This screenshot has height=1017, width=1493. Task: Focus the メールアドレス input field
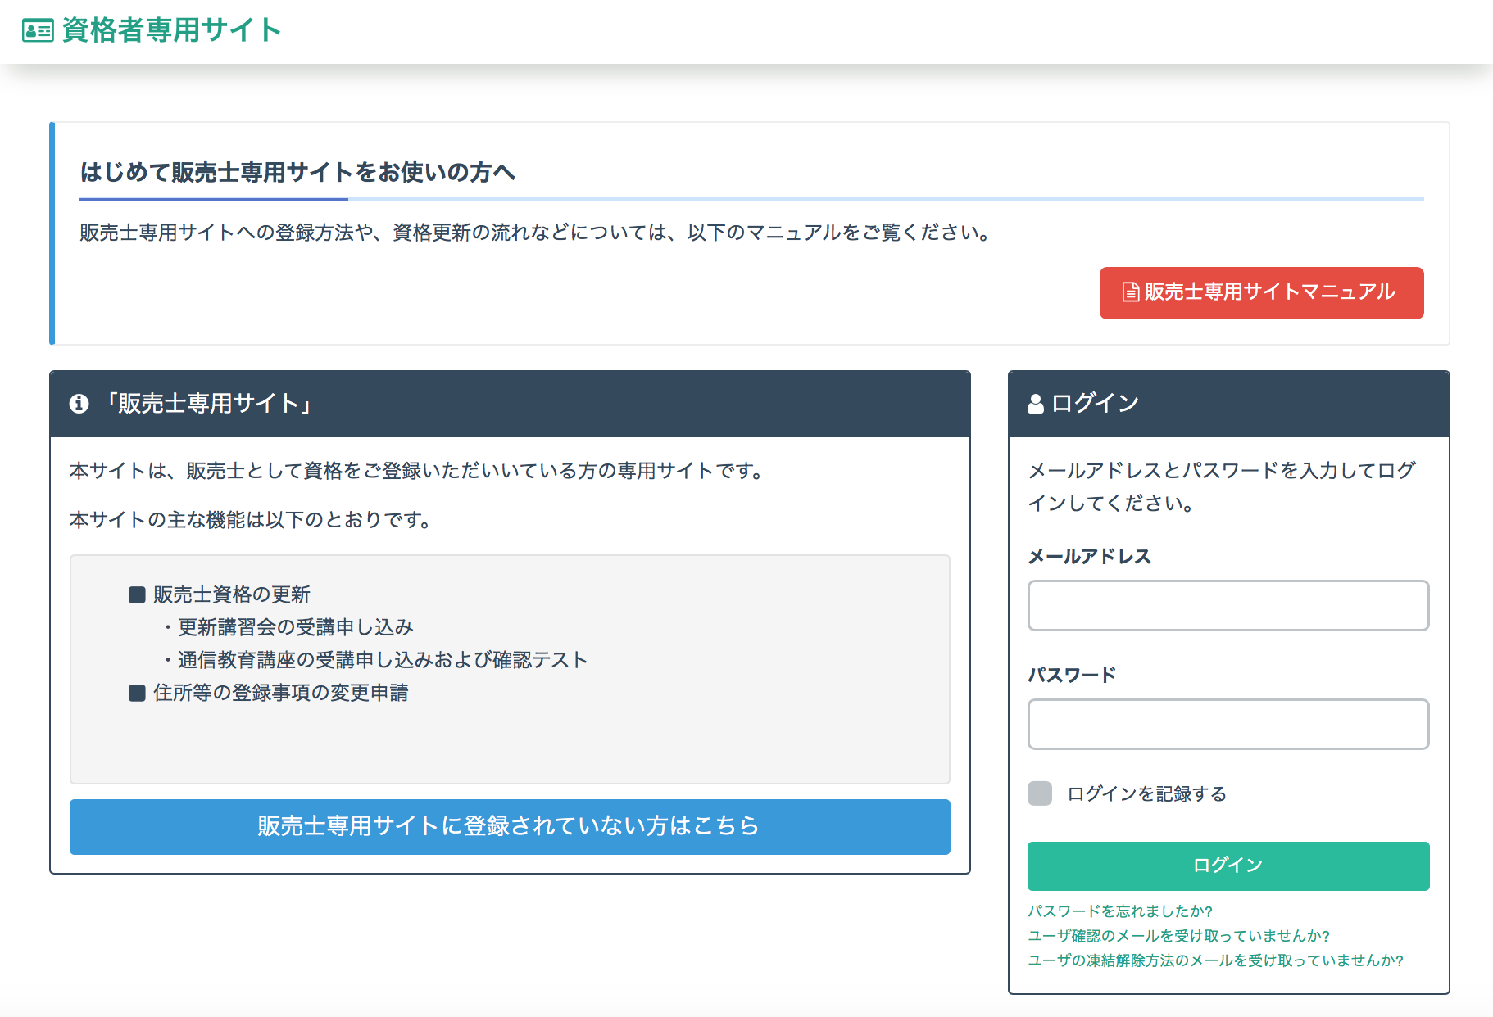1228,605
